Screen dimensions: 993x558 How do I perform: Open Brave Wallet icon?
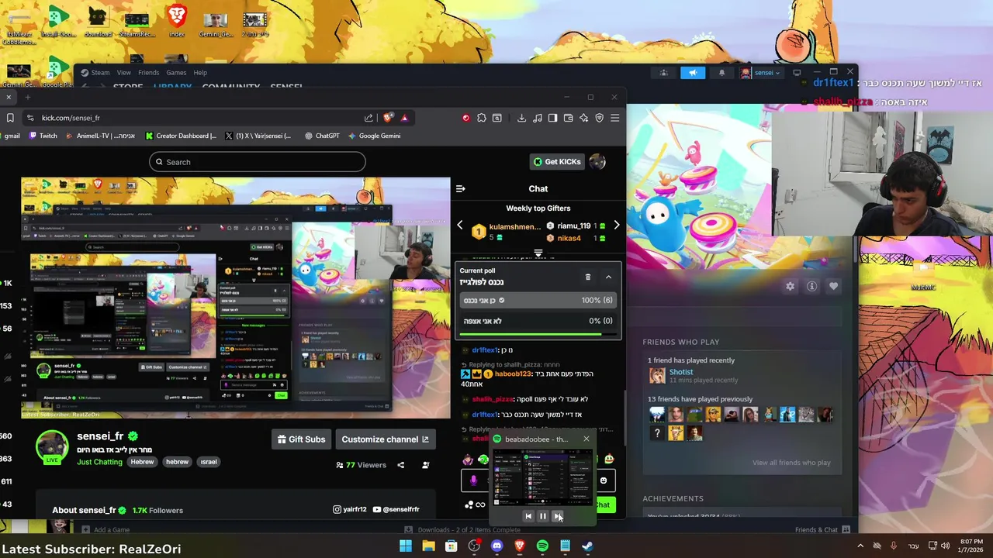568,118
